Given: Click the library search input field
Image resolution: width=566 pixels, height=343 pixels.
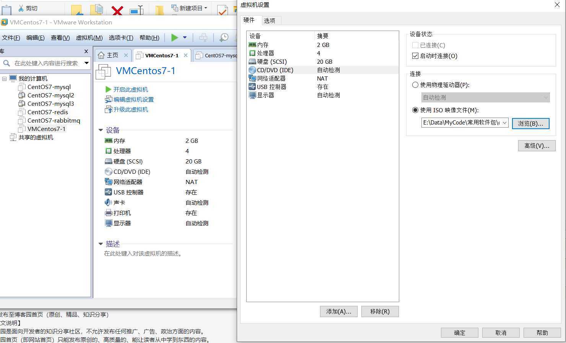Looking at the screenshot, I should (46, 63).
